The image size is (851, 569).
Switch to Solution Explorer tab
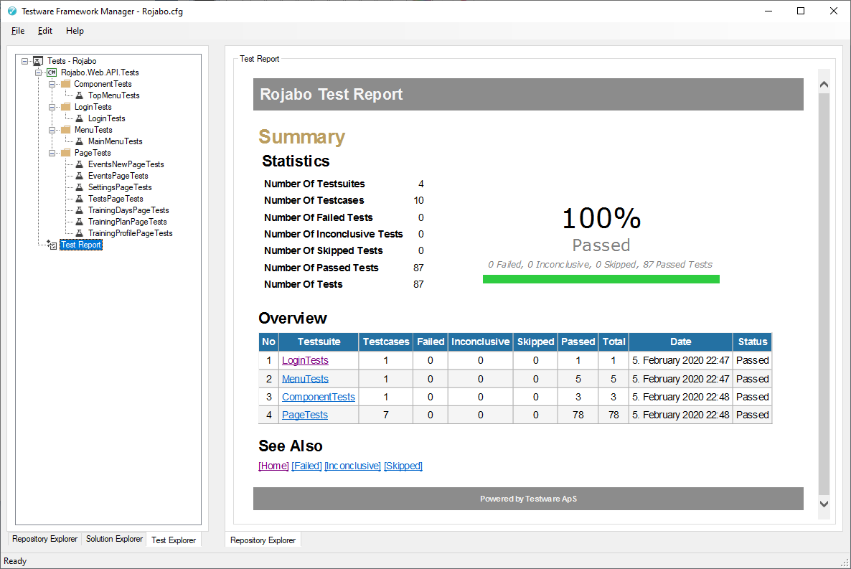[114, 539]
